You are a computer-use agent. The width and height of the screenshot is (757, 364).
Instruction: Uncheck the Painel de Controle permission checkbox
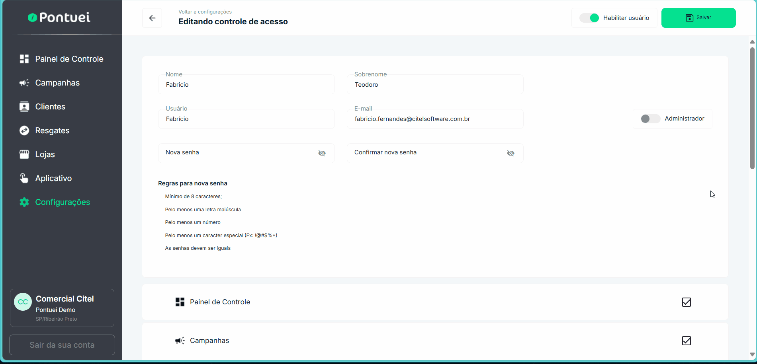point(686,302)
